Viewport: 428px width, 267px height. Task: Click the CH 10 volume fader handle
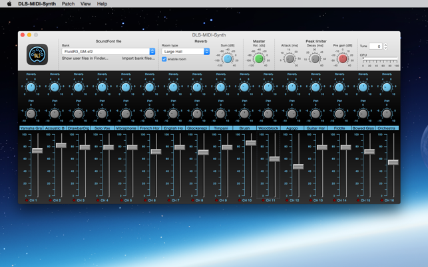(250, 143)
